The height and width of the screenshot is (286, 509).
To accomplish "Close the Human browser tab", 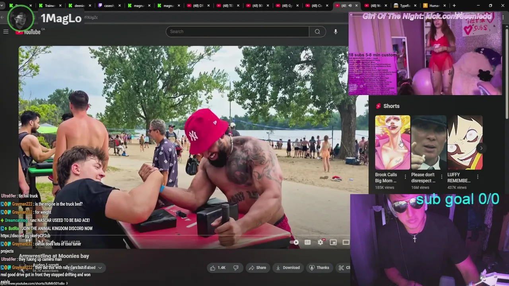I will point(445,6).
